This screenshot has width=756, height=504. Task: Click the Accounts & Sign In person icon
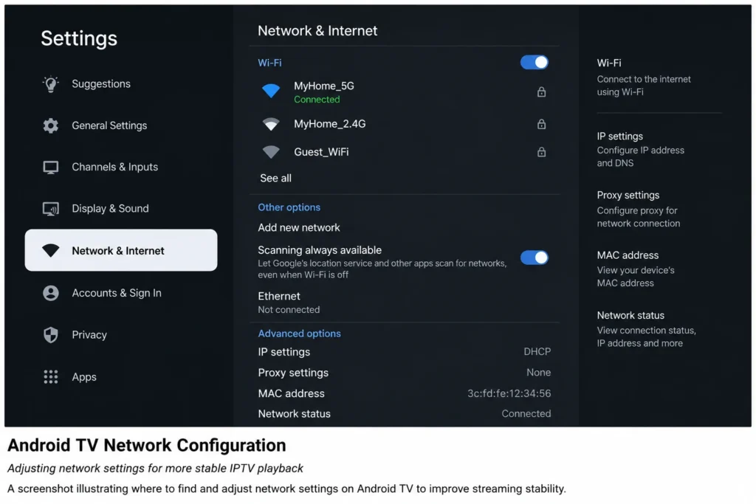coord(51,293)
